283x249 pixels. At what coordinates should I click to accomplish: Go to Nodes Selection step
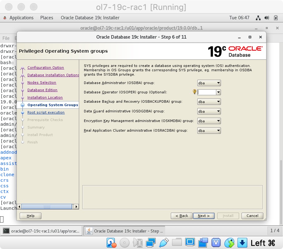tap(42, 82)
